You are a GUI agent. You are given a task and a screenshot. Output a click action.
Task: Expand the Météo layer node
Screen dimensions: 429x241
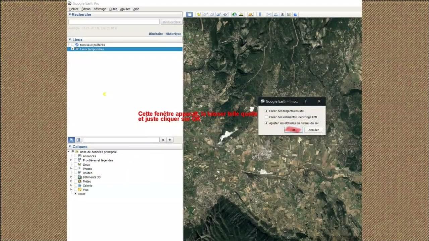[x=71, y=181]
